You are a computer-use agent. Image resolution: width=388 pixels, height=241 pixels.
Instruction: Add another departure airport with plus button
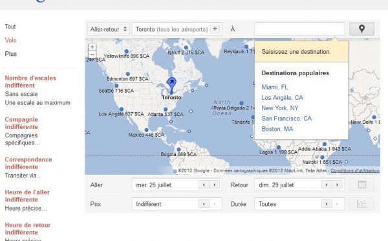(x=215, y=29)
